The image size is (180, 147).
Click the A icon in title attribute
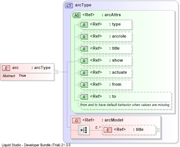coord(84,49)
